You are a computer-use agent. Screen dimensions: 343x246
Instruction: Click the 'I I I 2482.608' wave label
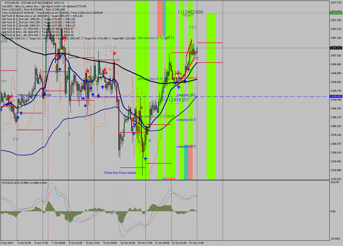pyautogui.click(x=191, y=12)
